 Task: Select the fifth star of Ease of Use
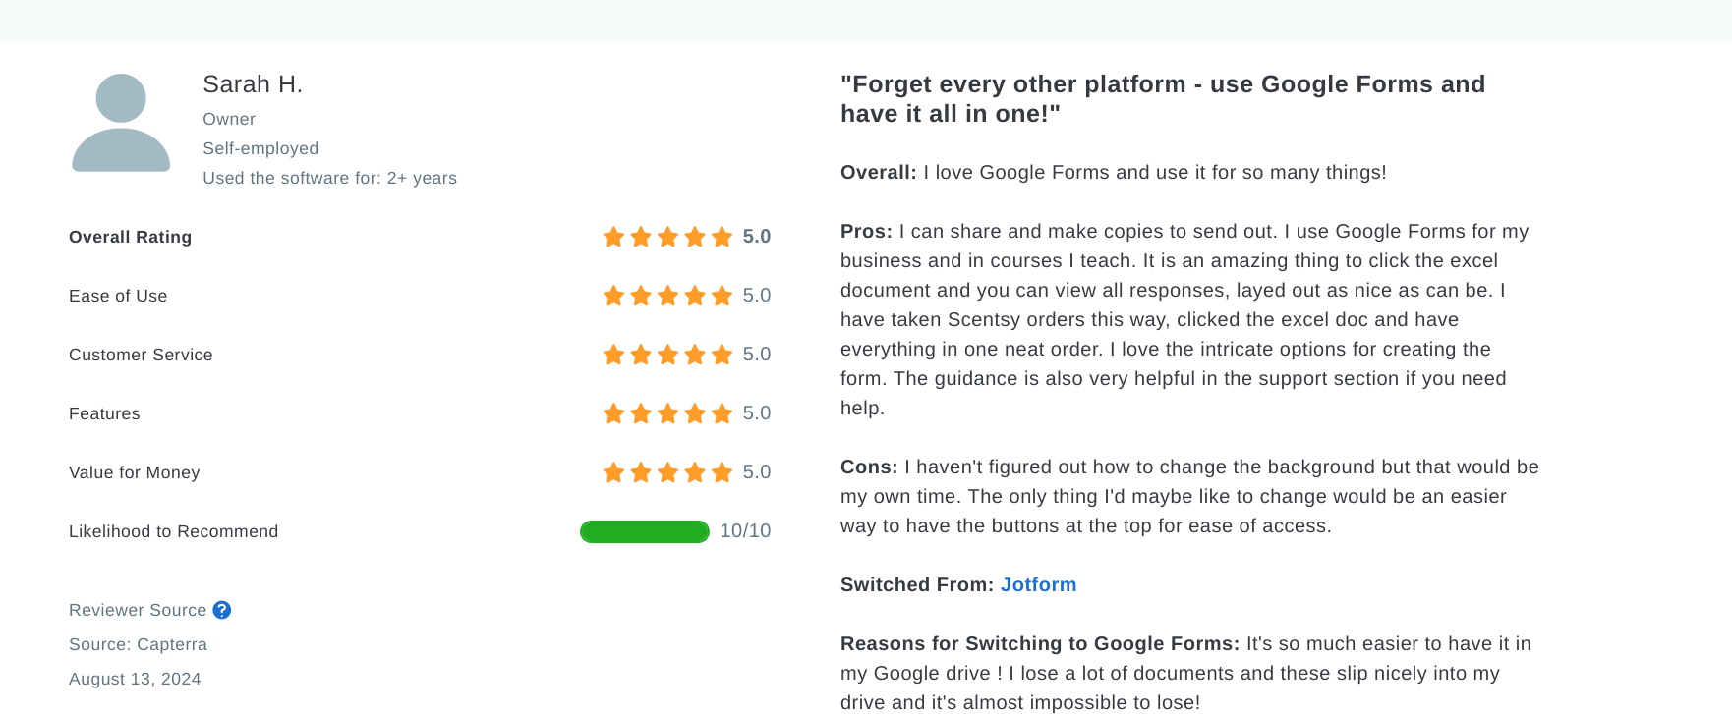(x=723, y=295)
